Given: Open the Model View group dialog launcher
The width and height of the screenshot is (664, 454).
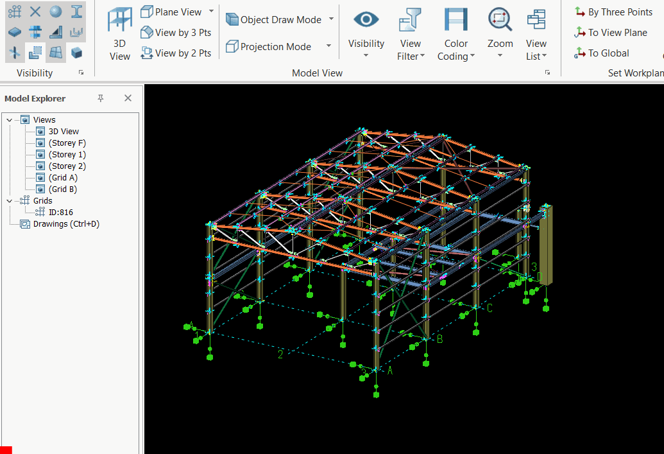Looking at the screenshot, I should [x=547, y=73].
